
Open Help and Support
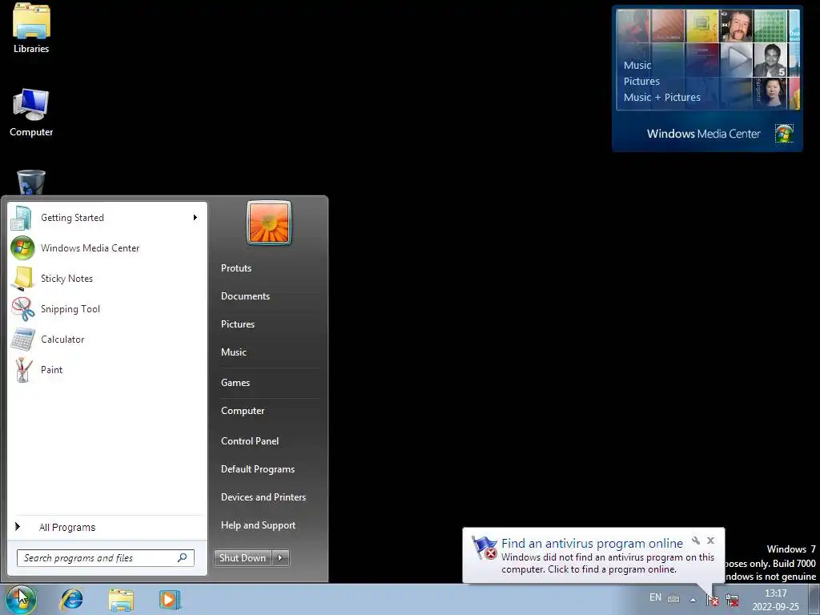[259, 525]
